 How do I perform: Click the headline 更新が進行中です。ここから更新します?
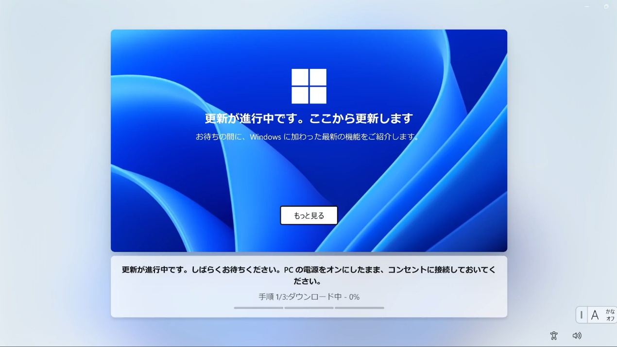[x=309, y=118]
